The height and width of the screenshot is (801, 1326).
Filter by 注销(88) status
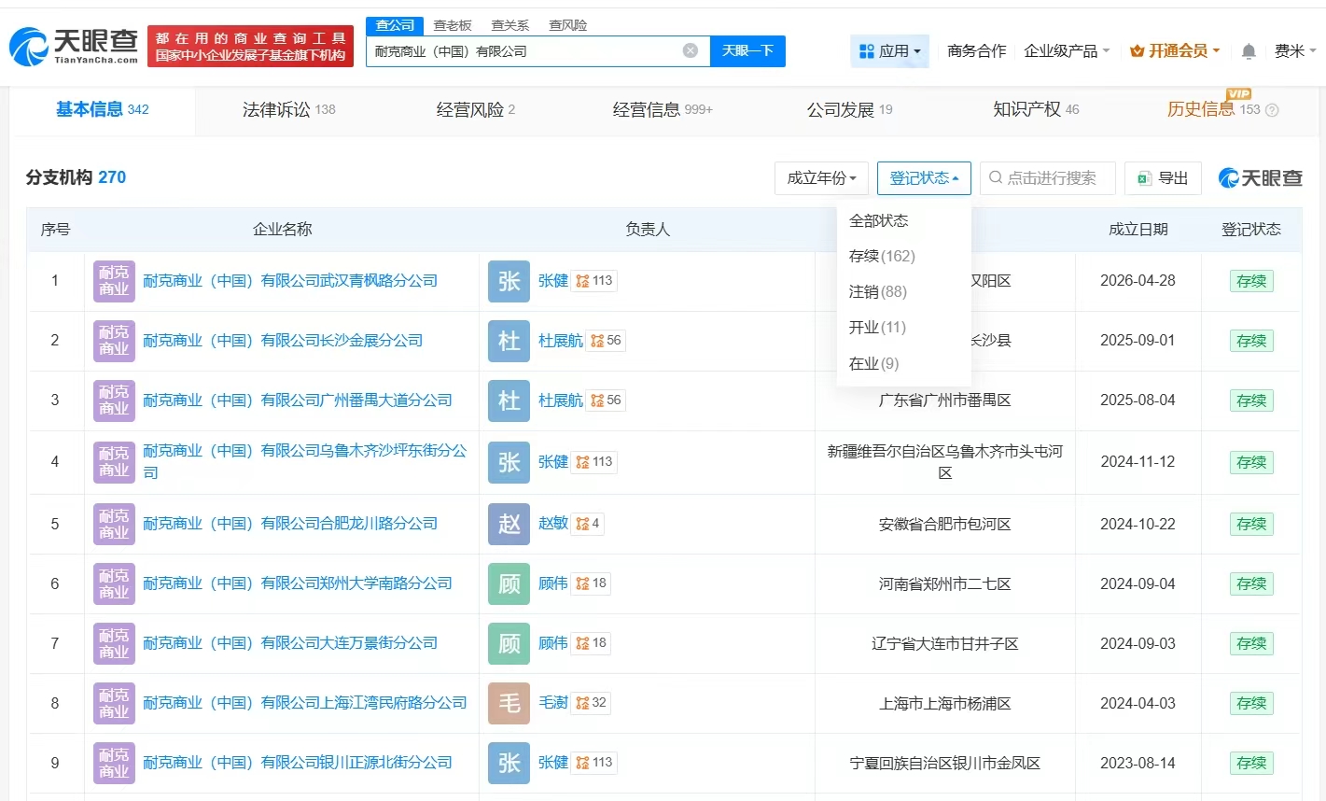pyautogui.click(x=878, y=292)
